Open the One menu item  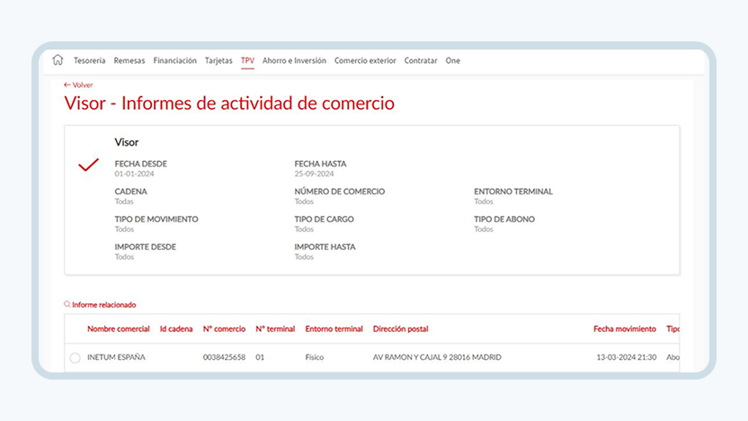(x=453, y=60)
